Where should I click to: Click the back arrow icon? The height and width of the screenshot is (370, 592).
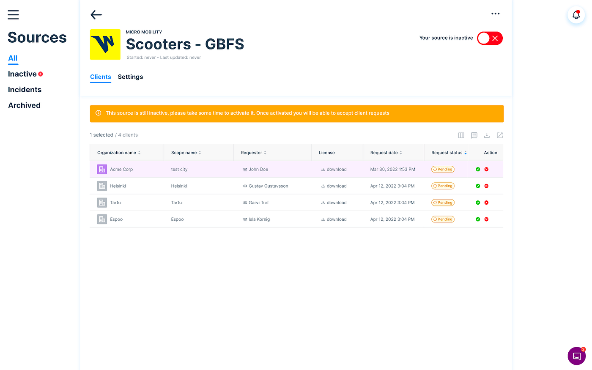click(x=96, y=15)
